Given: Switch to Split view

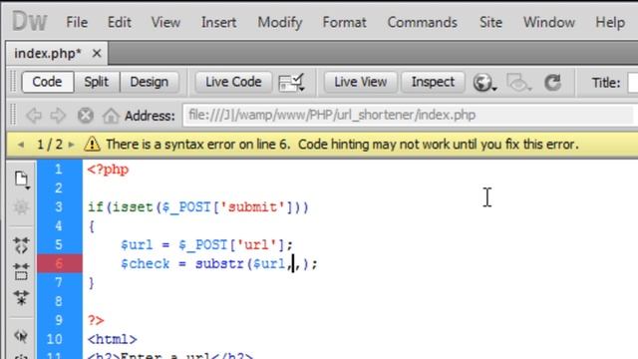Looking at the screenshot, I should [x=97, y=82].
